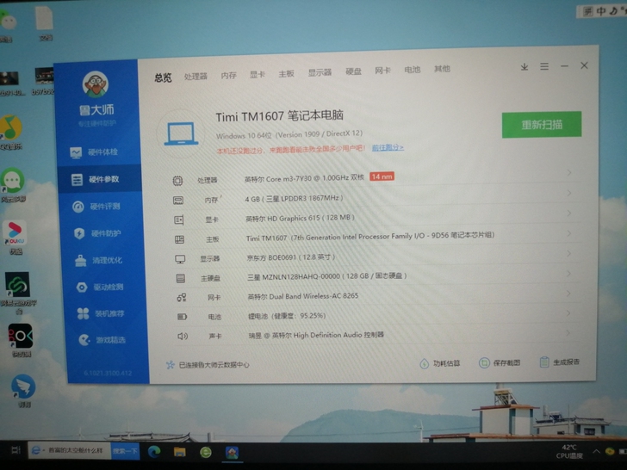The width and height of the screenshot is (627, 470).
Task: Follow the 前往跑分 link
Action: [388, 147]
